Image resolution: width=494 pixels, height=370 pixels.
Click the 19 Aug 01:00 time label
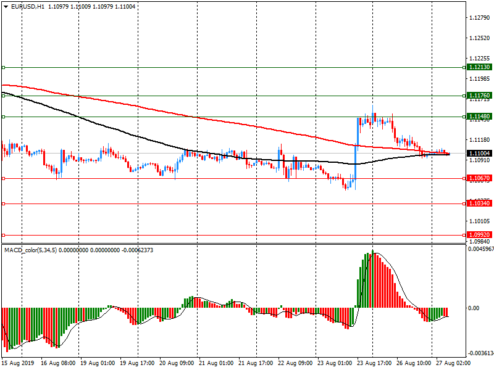coord(98,363)
